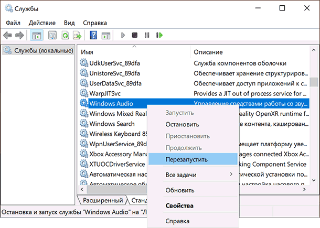Viewport: 320px width, 228px height.
Task: Select the XTUOCDriverService row
Action: coord(113,164)
